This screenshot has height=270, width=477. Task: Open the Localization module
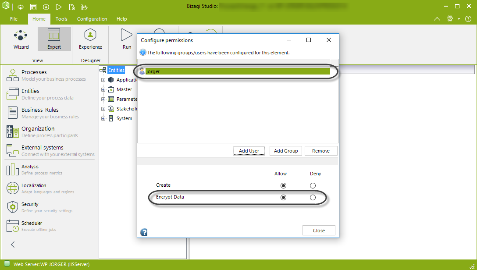click(40, 188)
